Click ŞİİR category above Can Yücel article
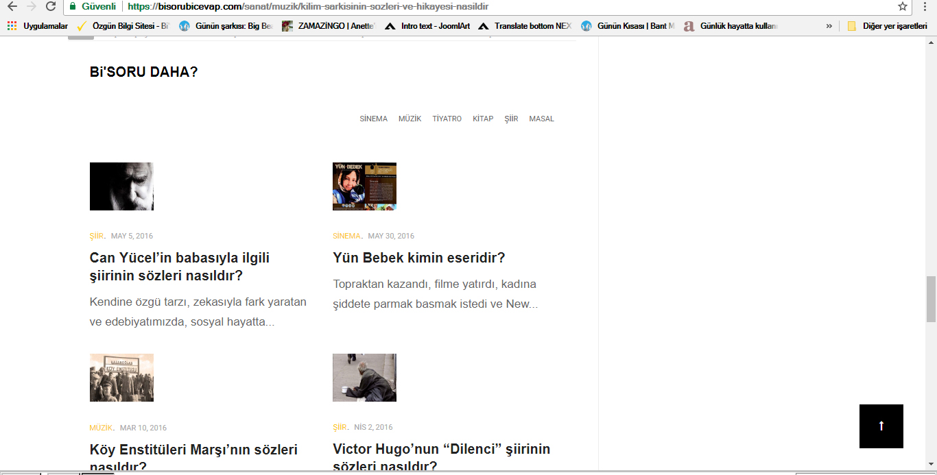This screenshot has height=475, width=937. (97, 236)
